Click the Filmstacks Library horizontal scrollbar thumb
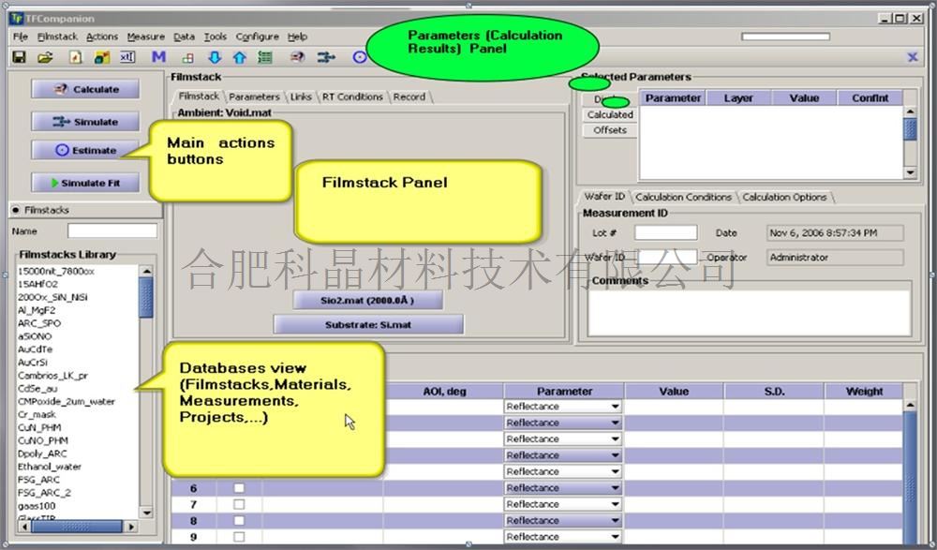This screenshot has height=550, width=937. point(77,527)
